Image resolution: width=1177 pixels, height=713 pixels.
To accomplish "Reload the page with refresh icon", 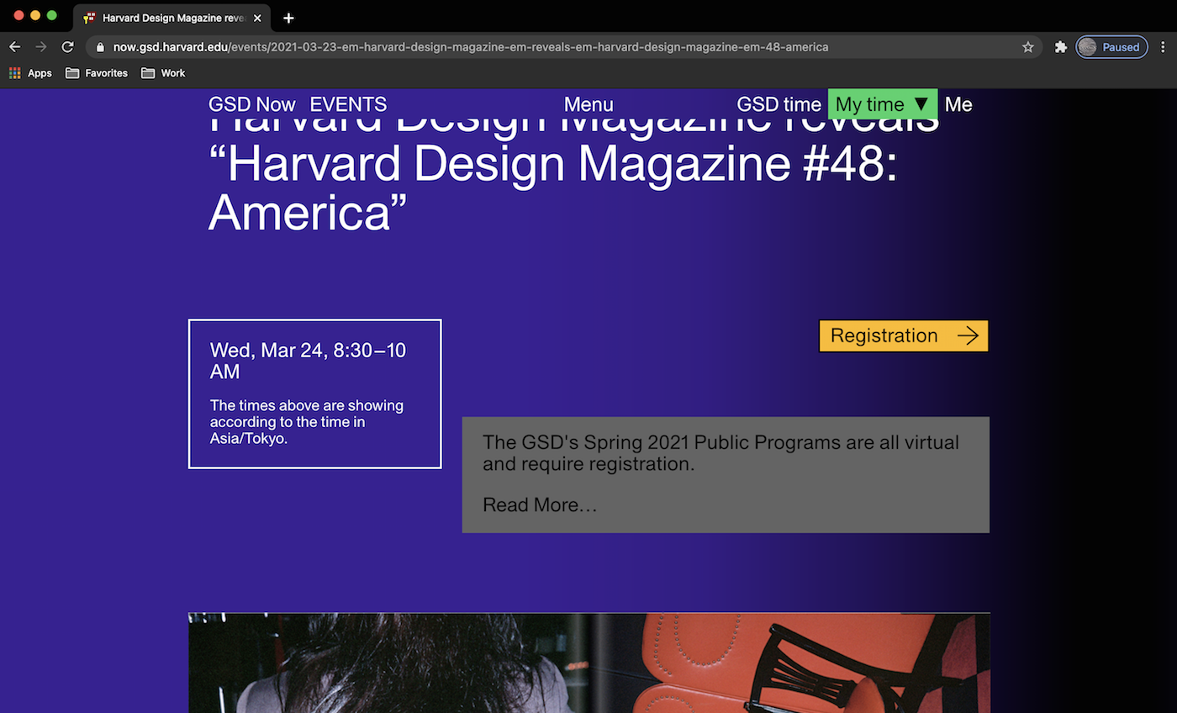I will tap(68, 47).
